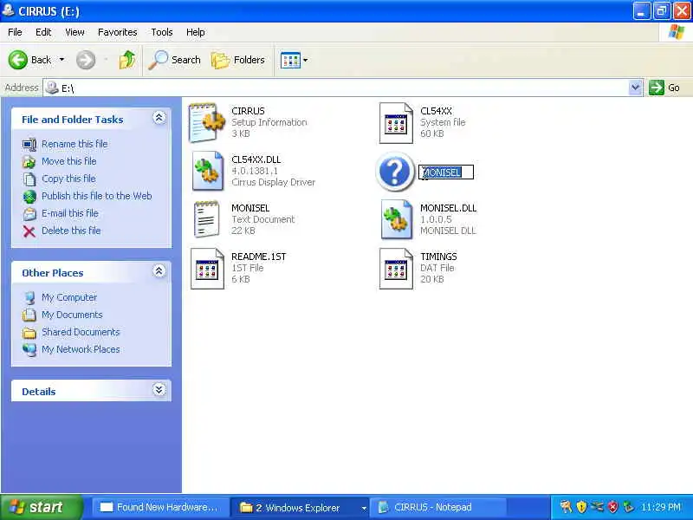Click Rename this file link

click(x=74, y=144)
